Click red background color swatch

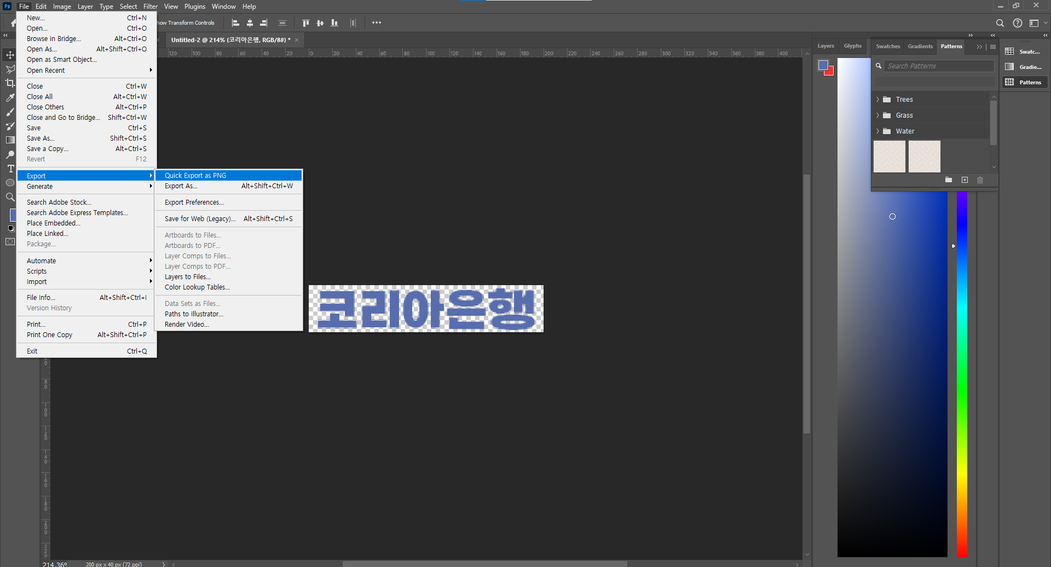click(x=830, y=72)
